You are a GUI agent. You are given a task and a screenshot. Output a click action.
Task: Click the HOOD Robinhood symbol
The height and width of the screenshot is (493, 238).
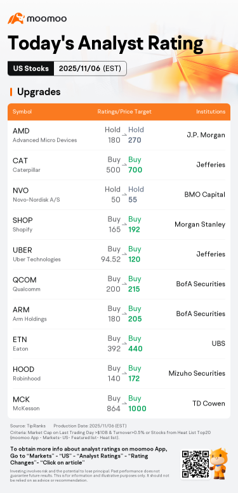coord(27,374)
